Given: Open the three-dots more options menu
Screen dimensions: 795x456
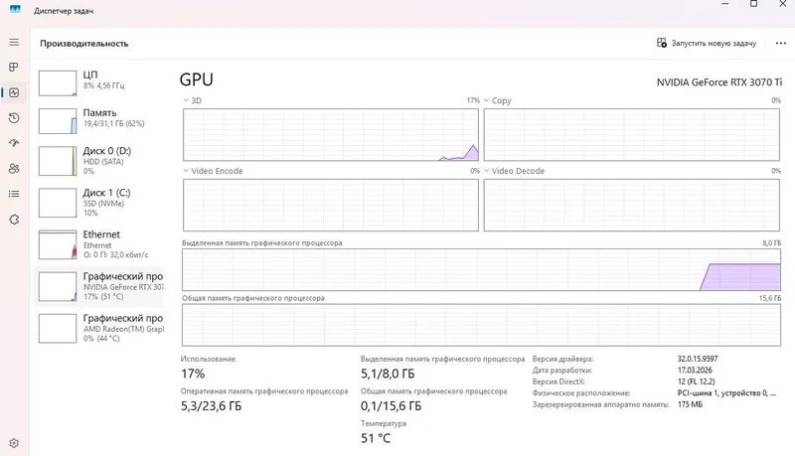Looking at the screenshot, I should pyautogui.click(x=781, y=43).
